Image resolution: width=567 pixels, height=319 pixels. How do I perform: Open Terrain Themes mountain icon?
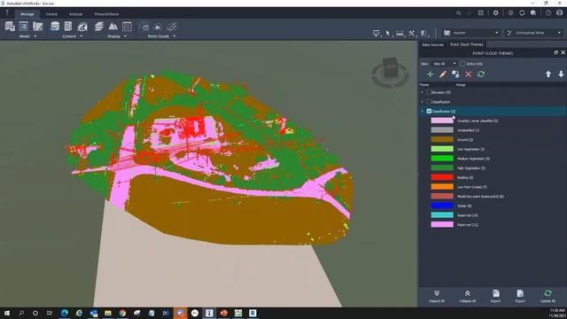click(x=113, y=27)
